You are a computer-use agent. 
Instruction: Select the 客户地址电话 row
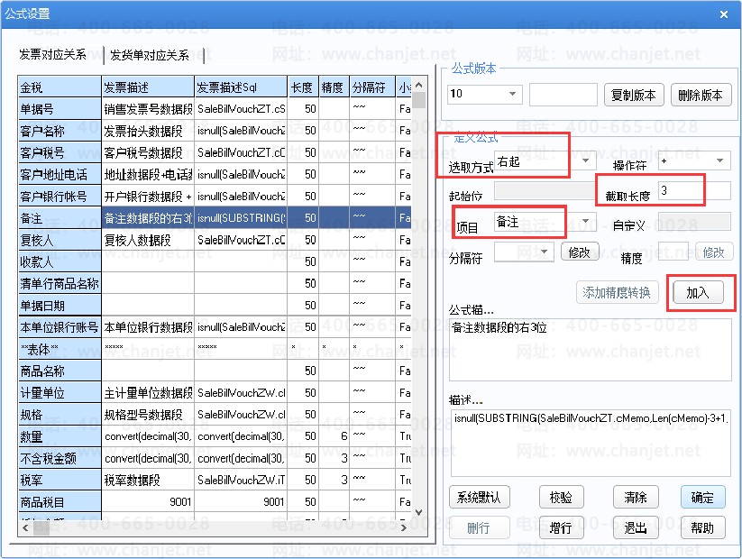coord(60,174)
